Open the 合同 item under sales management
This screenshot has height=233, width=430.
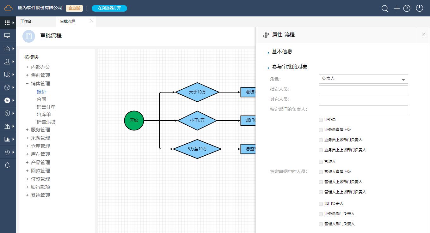(x=41, y=99)
